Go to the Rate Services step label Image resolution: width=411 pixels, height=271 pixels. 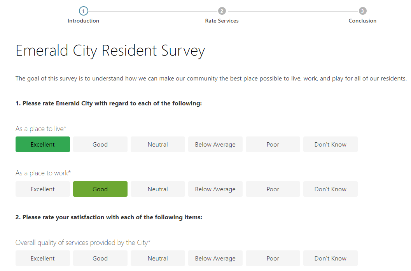[222, 21]
